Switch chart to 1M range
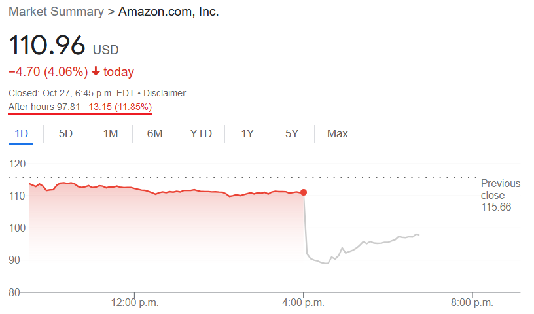This screenshot has height=314, width=534. click(111, 134)
